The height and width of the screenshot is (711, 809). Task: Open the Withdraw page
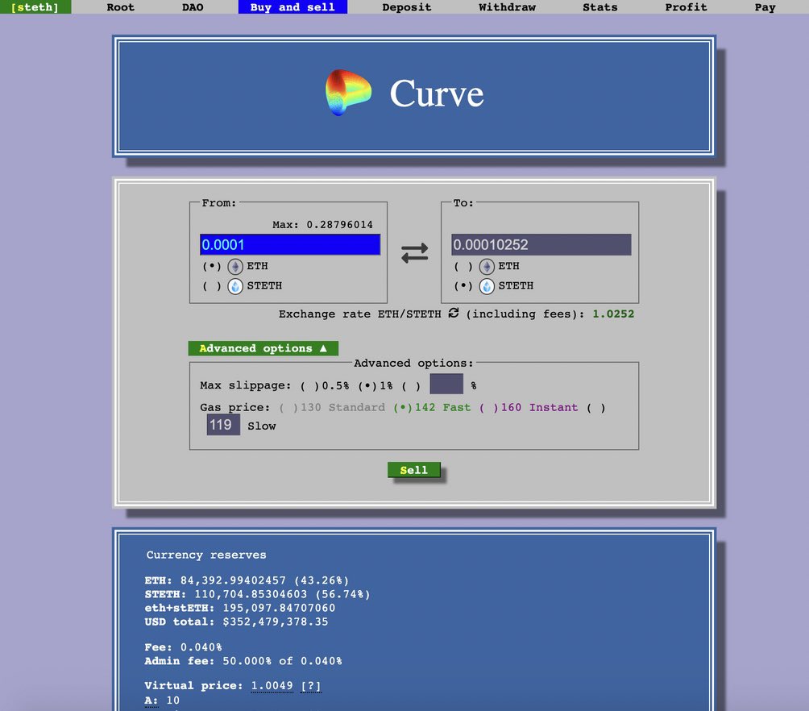pos(507,7)
